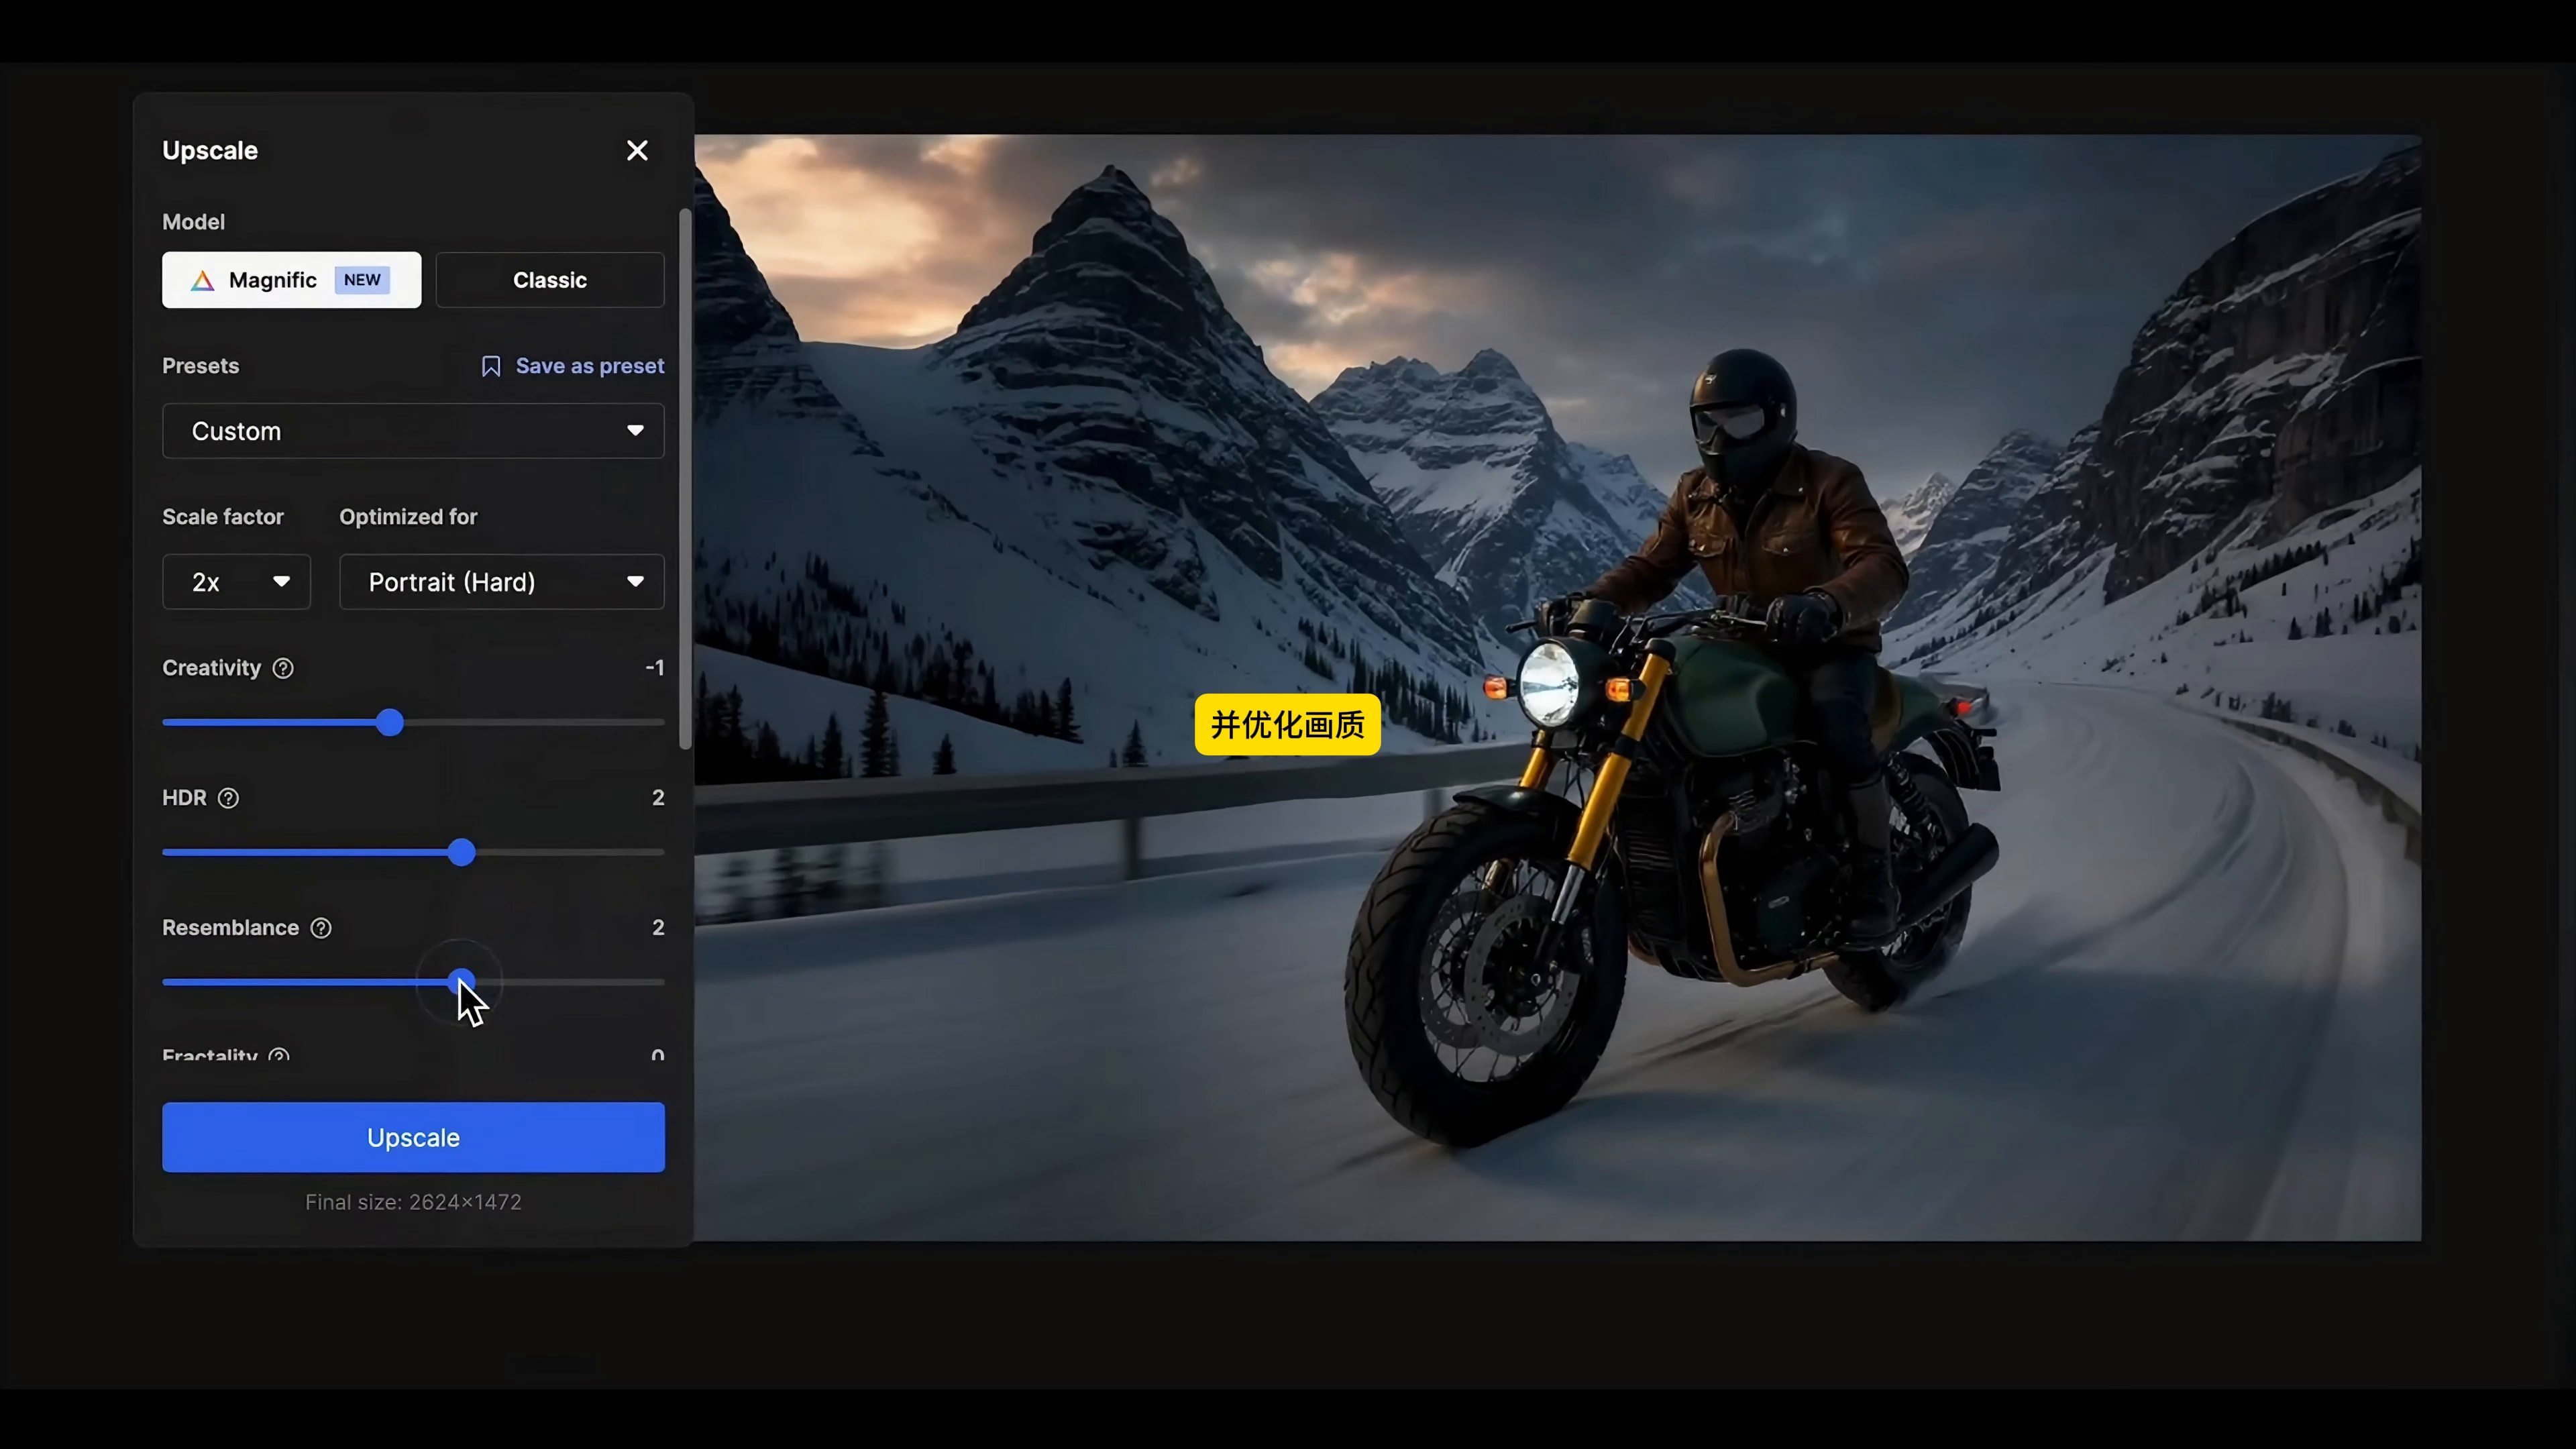This screenshot has height=1449, width=2576.
Task: Click the Scale factor label
Action: [223, 517]
